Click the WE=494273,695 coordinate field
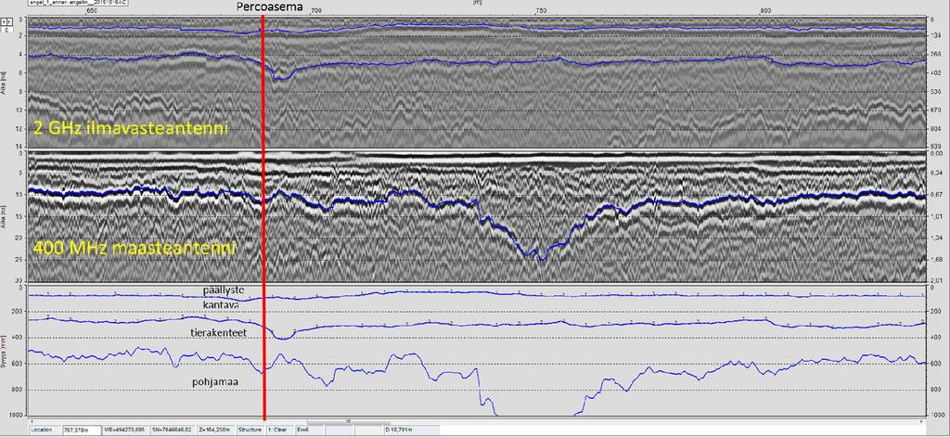 (x=124, y=430)
